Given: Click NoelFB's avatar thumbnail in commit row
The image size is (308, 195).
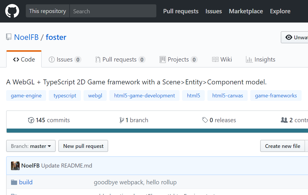Looking at the screenshot, I should click(x=15, y=166).
